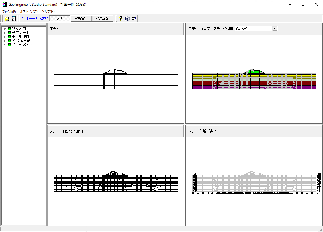Click the black mesh drawing in メッシュ panel

pos(116,181)
